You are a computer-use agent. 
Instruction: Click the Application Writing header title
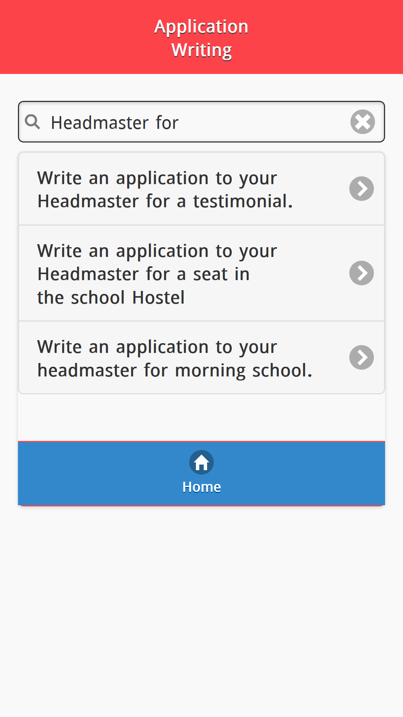pos(201,38)
